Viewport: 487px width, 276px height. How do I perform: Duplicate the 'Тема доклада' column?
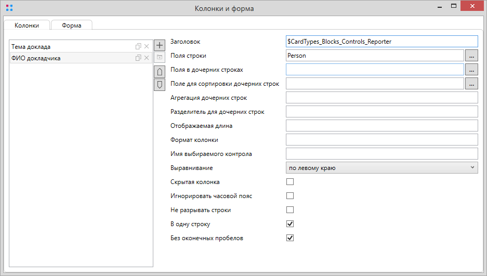click(x=138, y=47)
